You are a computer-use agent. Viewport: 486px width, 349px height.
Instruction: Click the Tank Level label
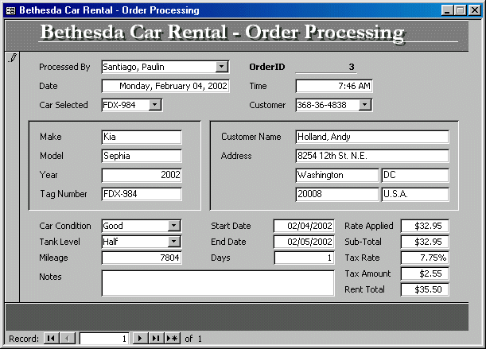click(x=60, y=242)
